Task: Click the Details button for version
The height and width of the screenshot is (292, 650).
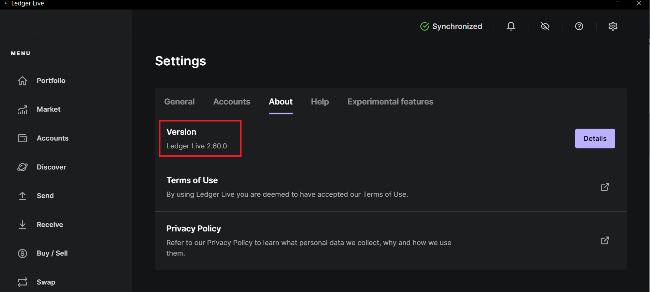Action: [x=595, y=139]
